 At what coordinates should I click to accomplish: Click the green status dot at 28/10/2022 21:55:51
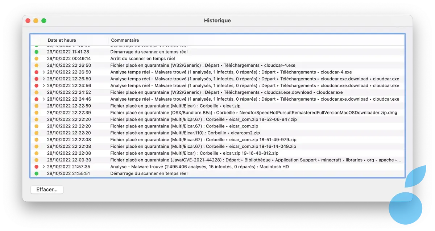[36, 174]
